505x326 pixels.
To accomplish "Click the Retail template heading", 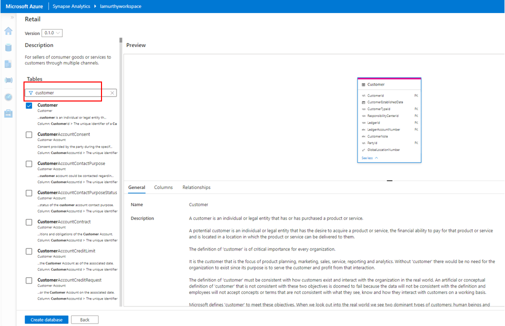I will tap(32, 19).
